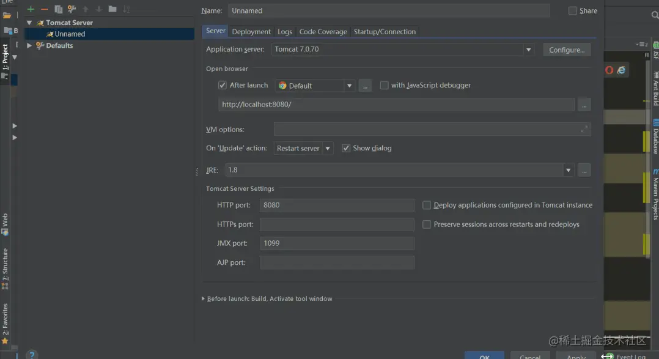Switch to the Server tab
The height and width of the screenshot is (359, 659).
pyautogui.click(x=216, y=31)
